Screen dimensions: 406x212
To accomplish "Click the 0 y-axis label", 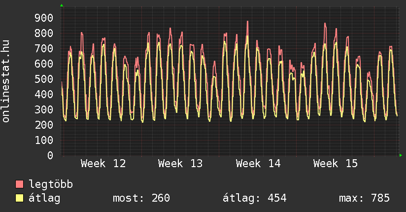I will tap(50, 156).
